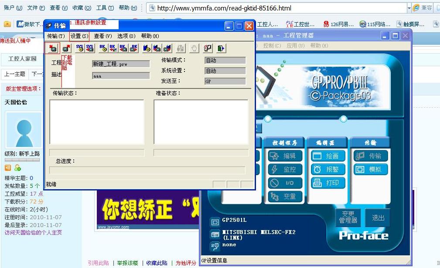
Task: Open the 选项(O) menu in transfer window
Action: click(x=126, y=36)
